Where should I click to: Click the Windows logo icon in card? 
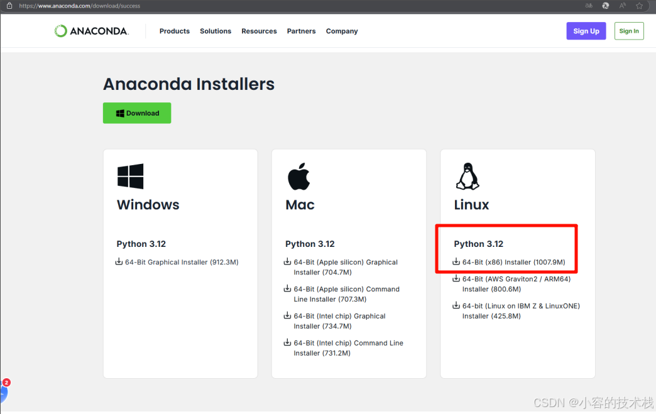coord(130,176)
